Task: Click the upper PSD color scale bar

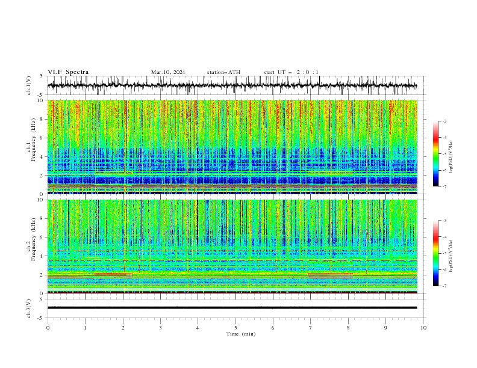Action: pyautogui.click(x=435, y=153)
